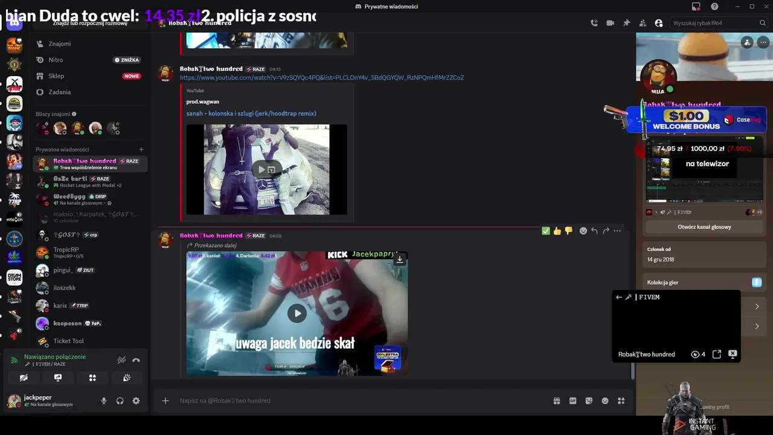Open friend options icon on profile banner
Screen dimensions: 773x435
coord(748,42)
